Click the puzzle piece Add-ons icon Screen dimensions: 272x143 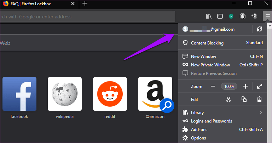pyautogui.click(x=185, y=129)
